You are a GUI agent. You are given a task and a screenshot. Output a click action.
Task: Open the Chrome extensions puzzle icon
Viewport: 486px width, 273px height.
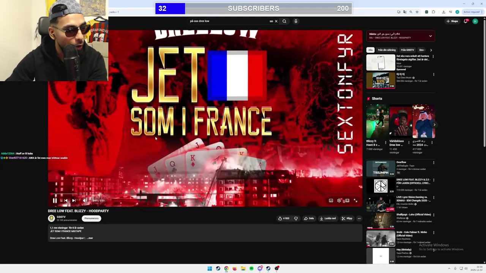click(x=433, y=12)
